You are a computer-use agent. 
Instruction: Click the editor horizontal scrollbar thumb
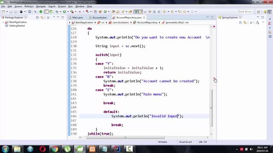(125, 138)
